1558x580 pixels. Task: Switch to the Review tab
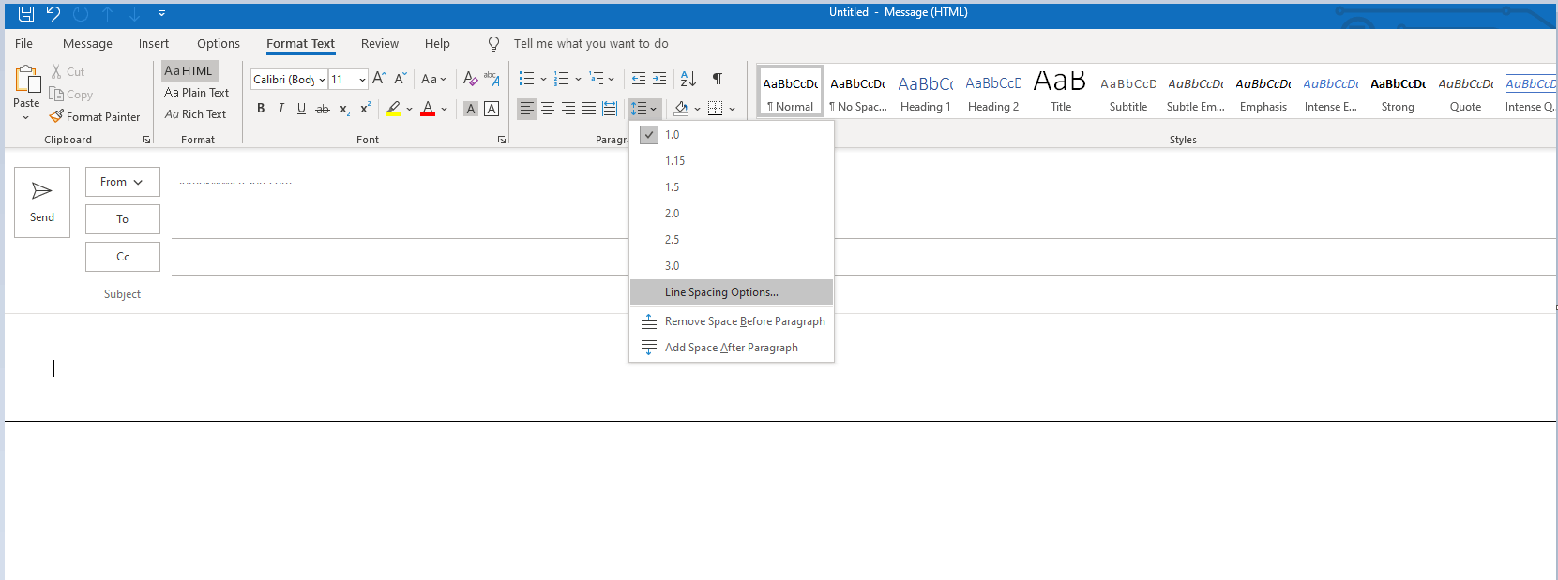click(380, 44)
